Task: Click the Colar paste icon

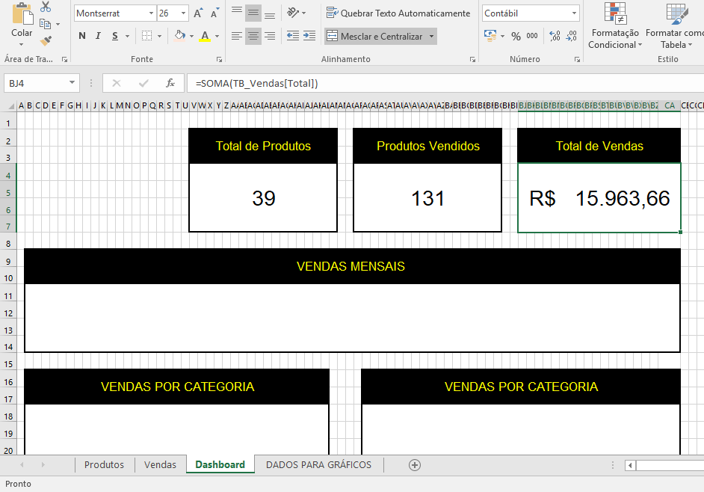Action: coord(22,13)
